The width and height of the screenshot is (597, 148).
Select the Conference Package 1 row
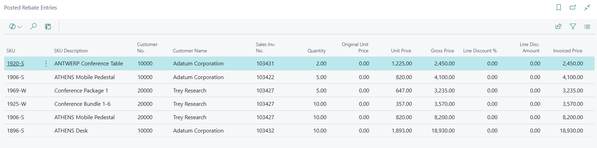click(81, 91)
